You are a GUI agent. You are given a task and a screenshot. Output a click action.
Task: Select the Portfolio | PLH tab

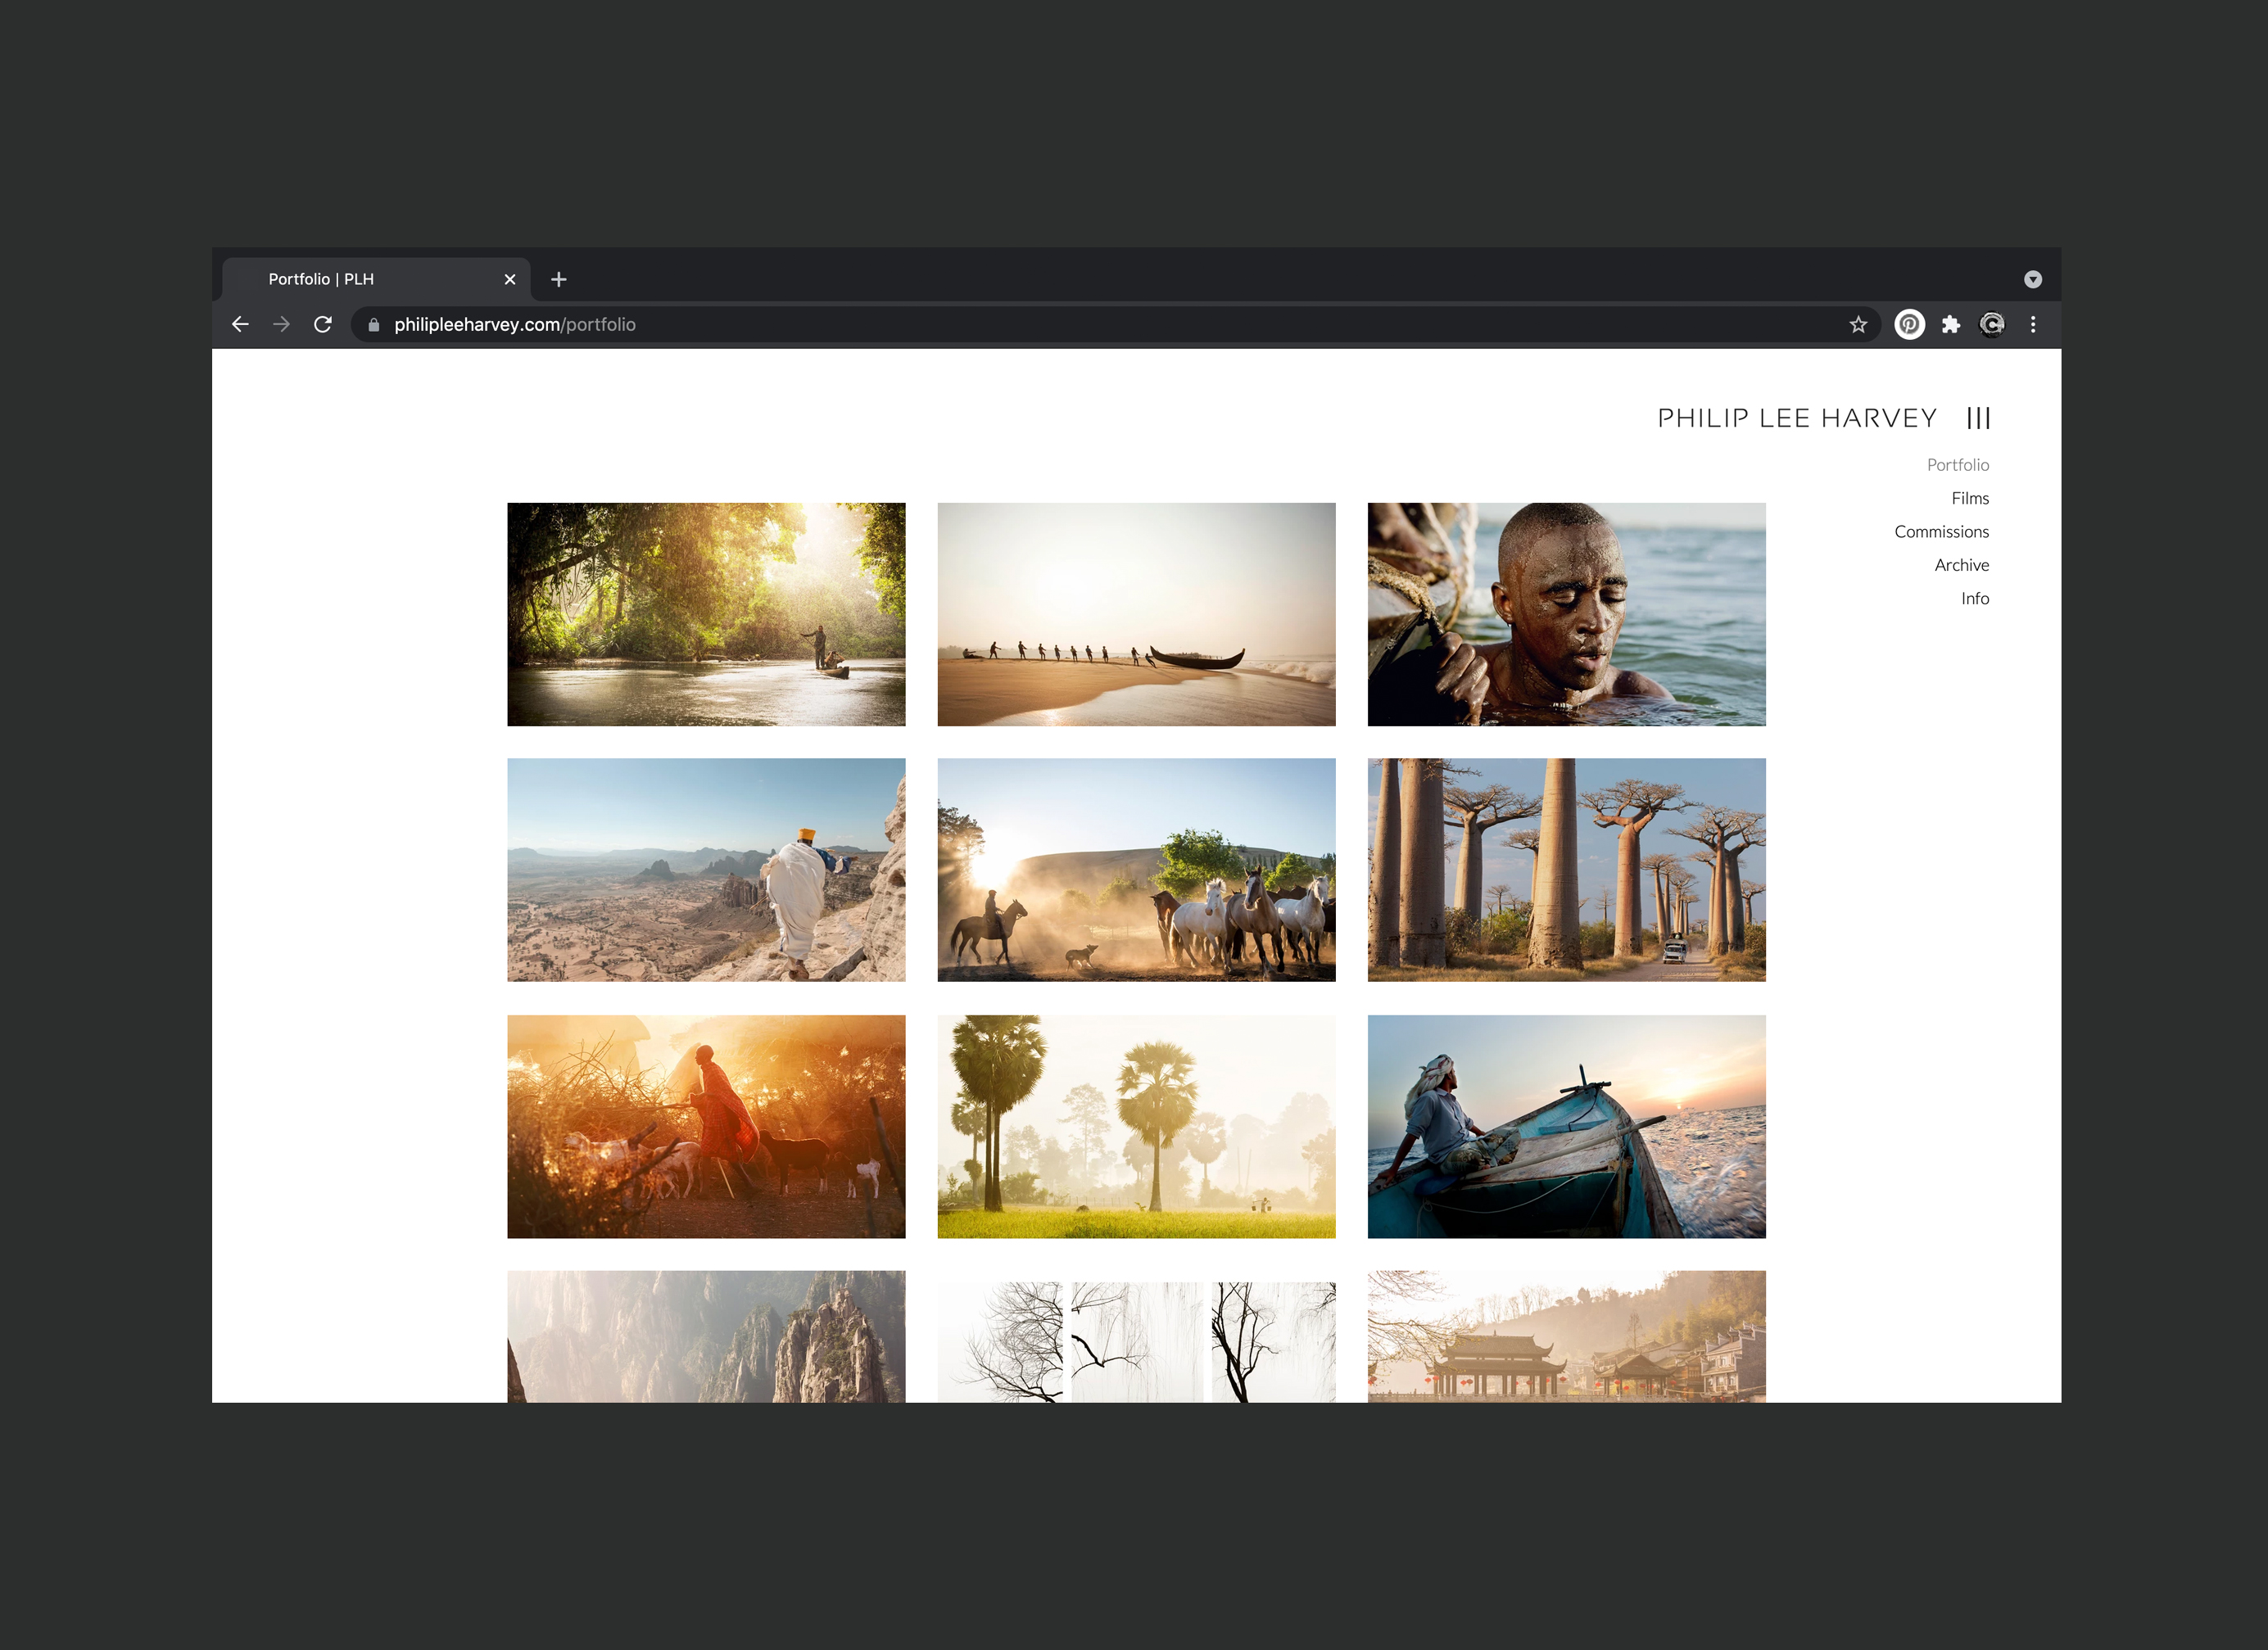pos(376,279)
